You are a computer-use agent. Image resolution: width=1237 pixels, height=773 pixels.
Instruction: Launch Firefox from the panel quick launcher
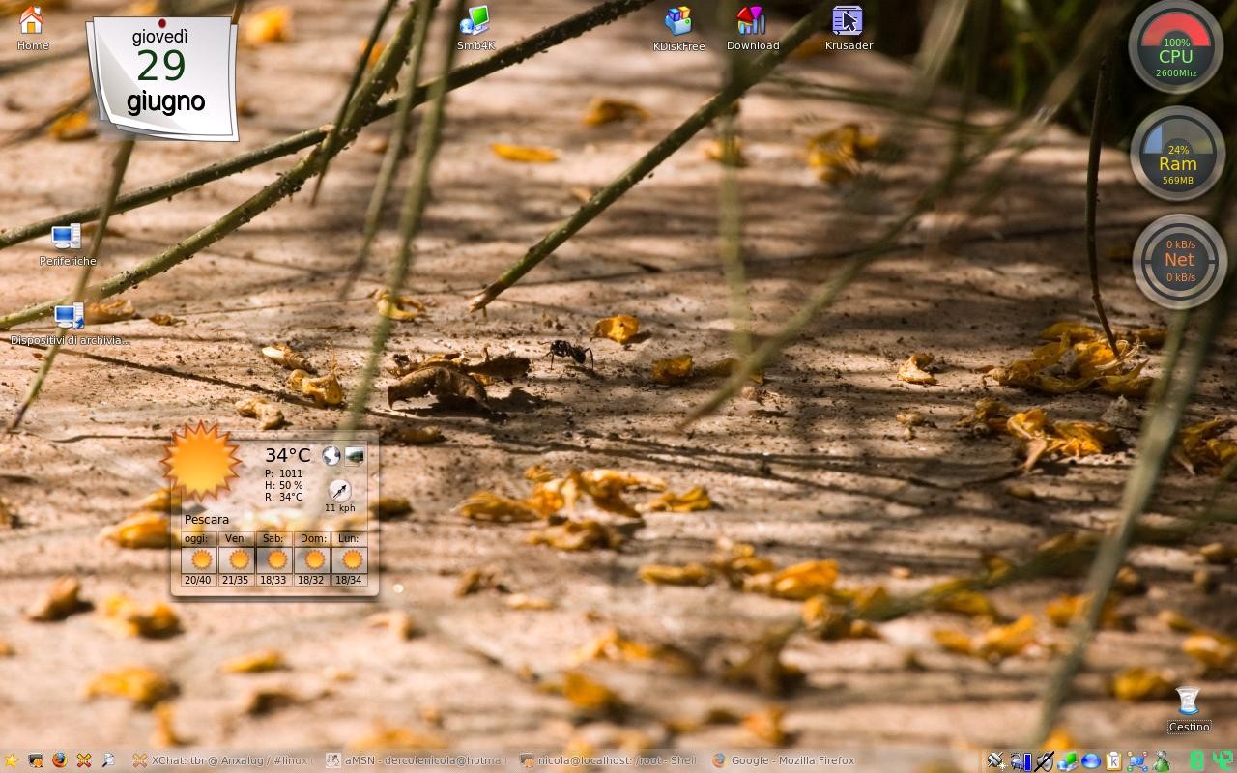coord(60,760)
